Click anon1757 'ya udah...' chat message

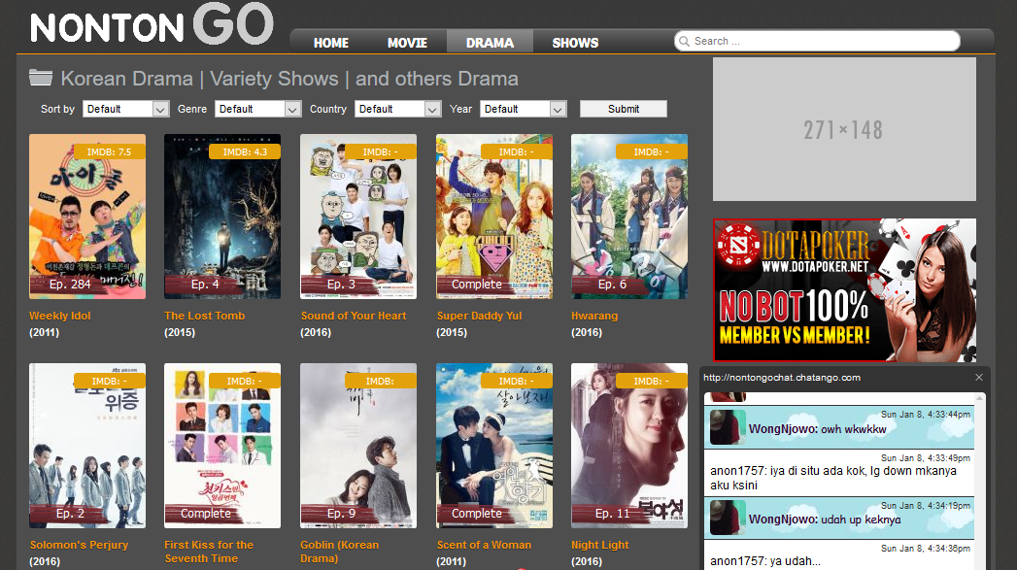[839, 555]
